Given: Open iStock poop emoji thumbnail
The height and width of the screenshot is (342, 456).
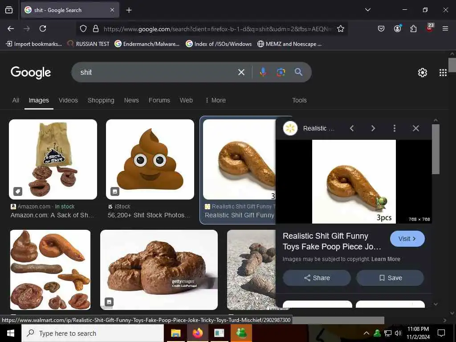Looking at the screenshot, I should pos(150,159).
